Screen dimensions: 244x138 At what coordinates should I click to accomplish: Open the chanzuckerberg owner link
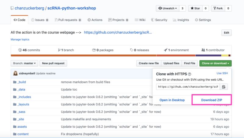[29, 8]
